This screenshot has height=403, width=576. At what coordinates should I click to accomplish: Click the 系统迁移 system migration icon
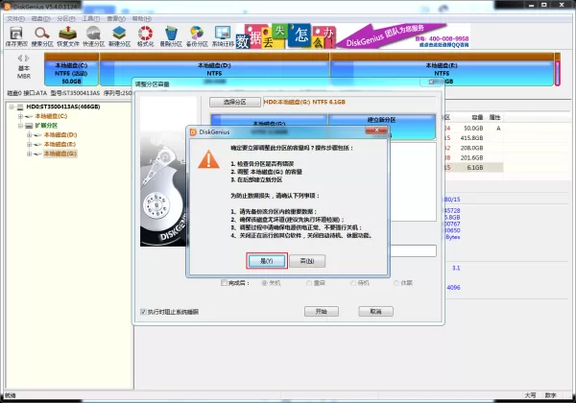[x=223, y=36]
